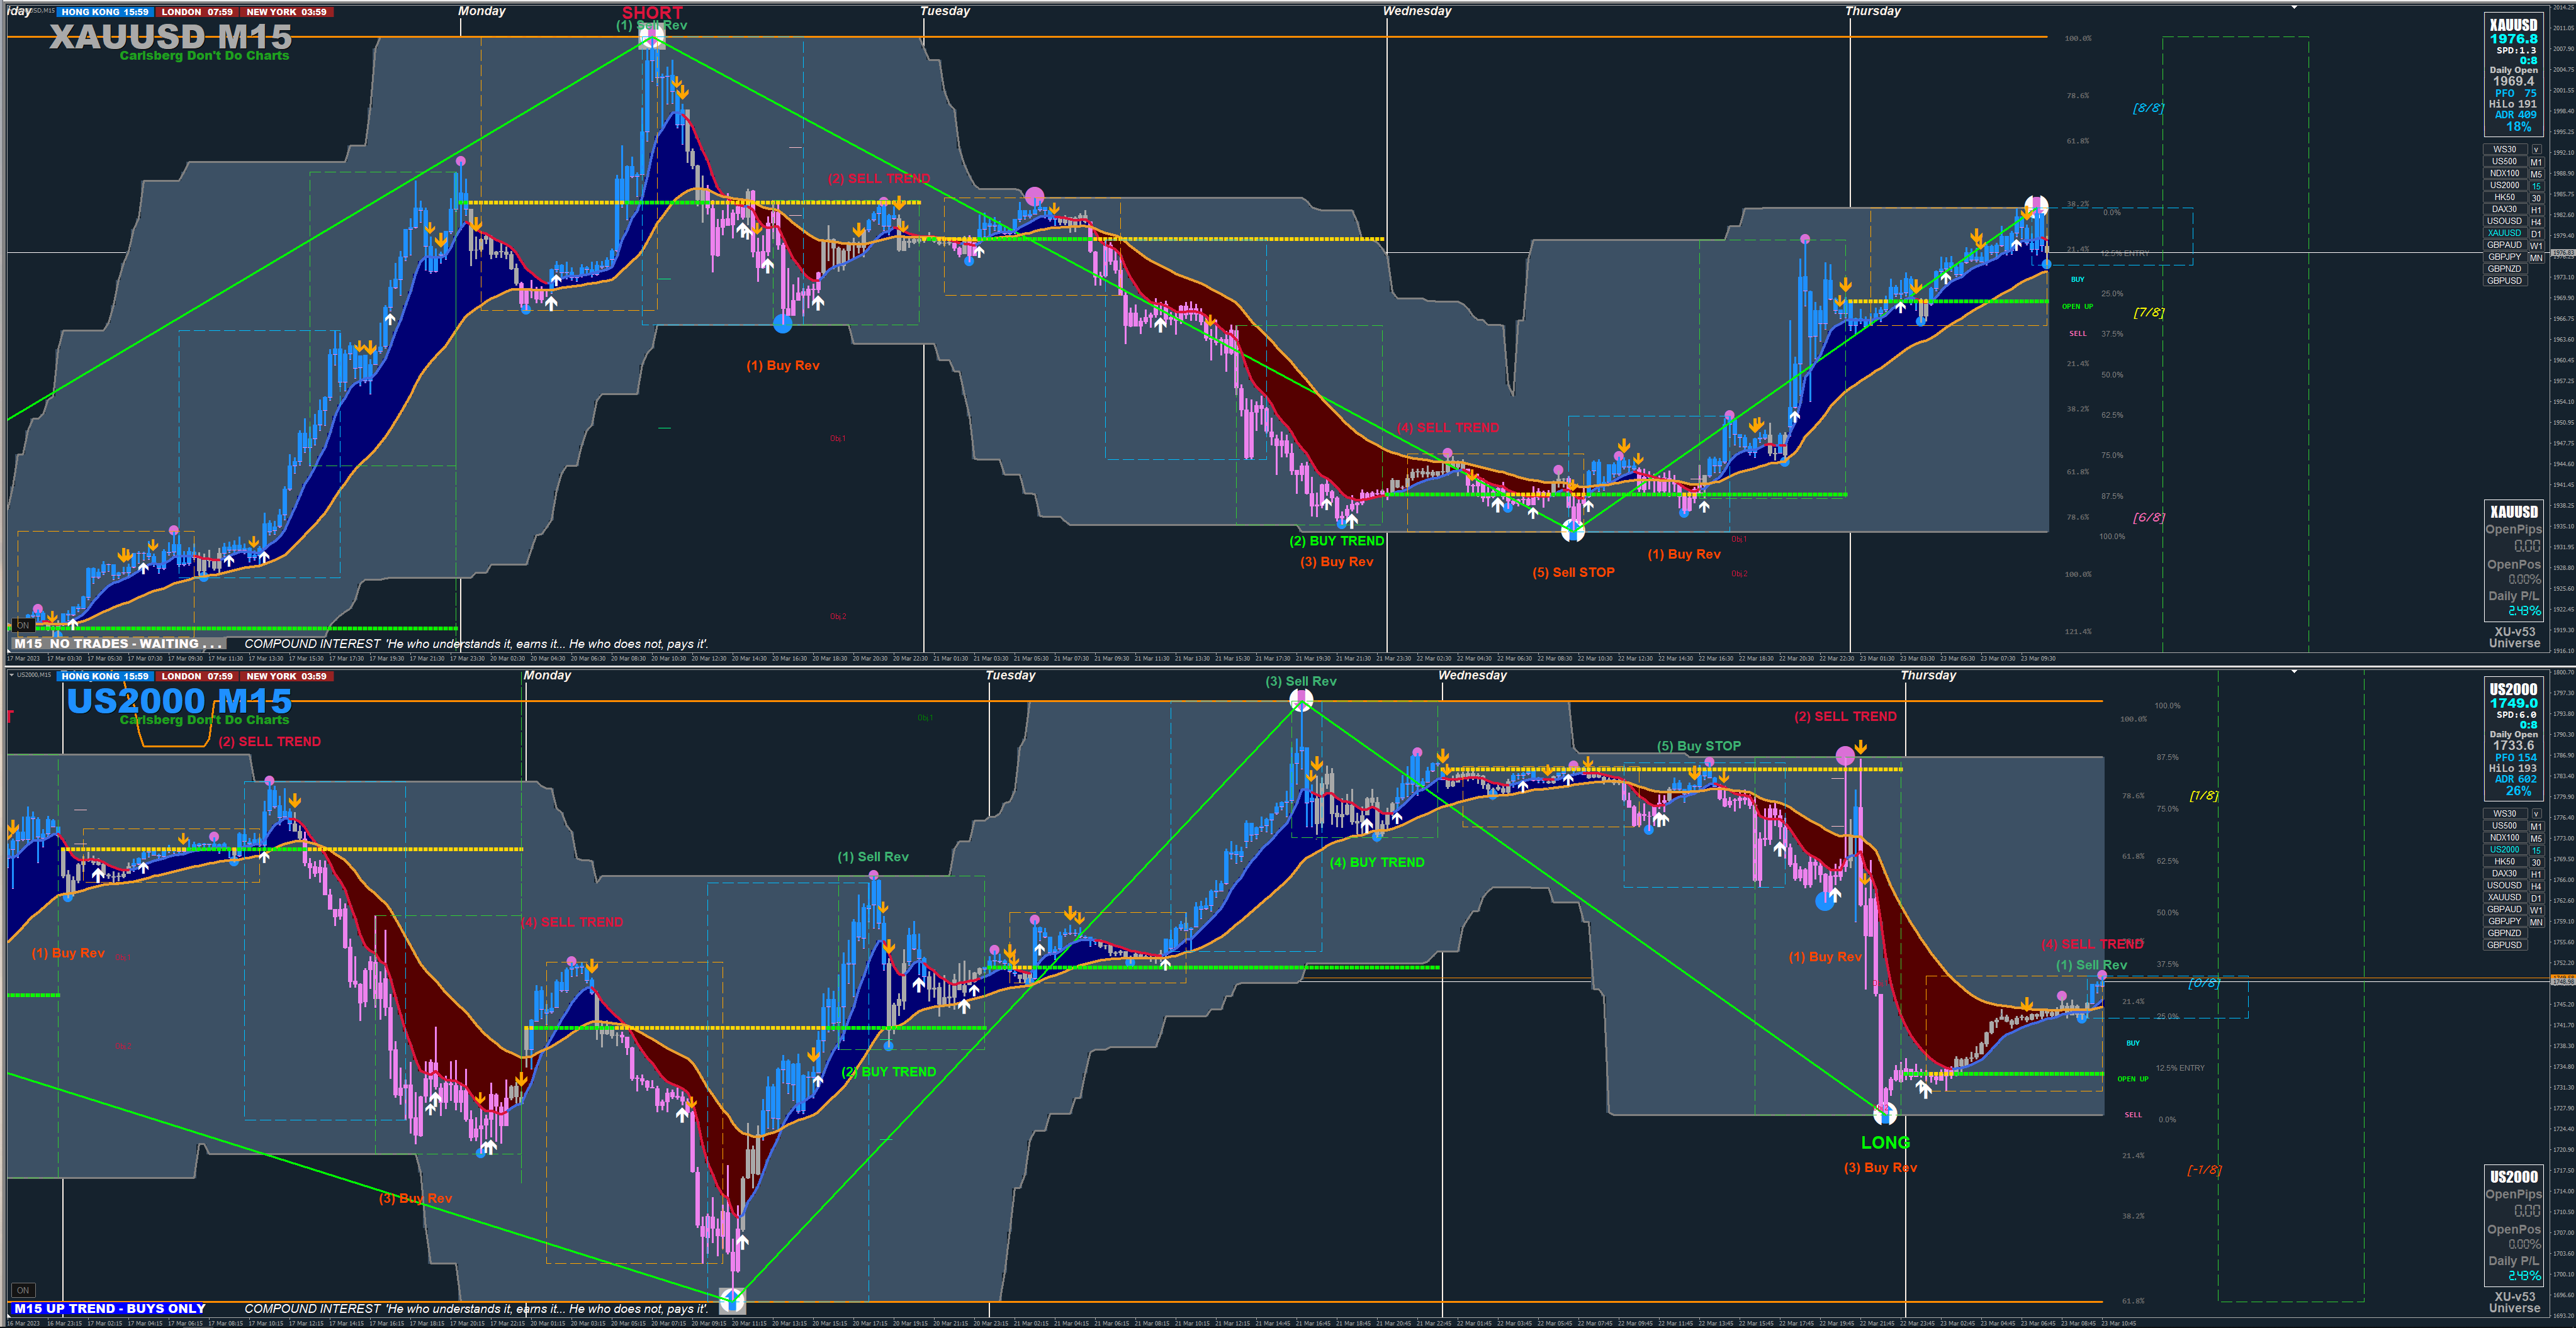The image size is (2576, 1328).
Task: Open US2000,M15 chart dropdown triangle
Action: (11, 676)
